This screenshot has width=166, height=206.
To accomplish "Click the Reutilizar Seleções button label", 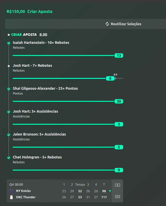I will coord(126,24).
